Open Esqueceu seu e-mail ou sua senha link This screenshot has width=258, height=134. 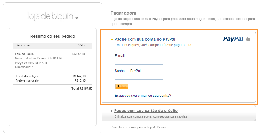[x=143, y=96]
